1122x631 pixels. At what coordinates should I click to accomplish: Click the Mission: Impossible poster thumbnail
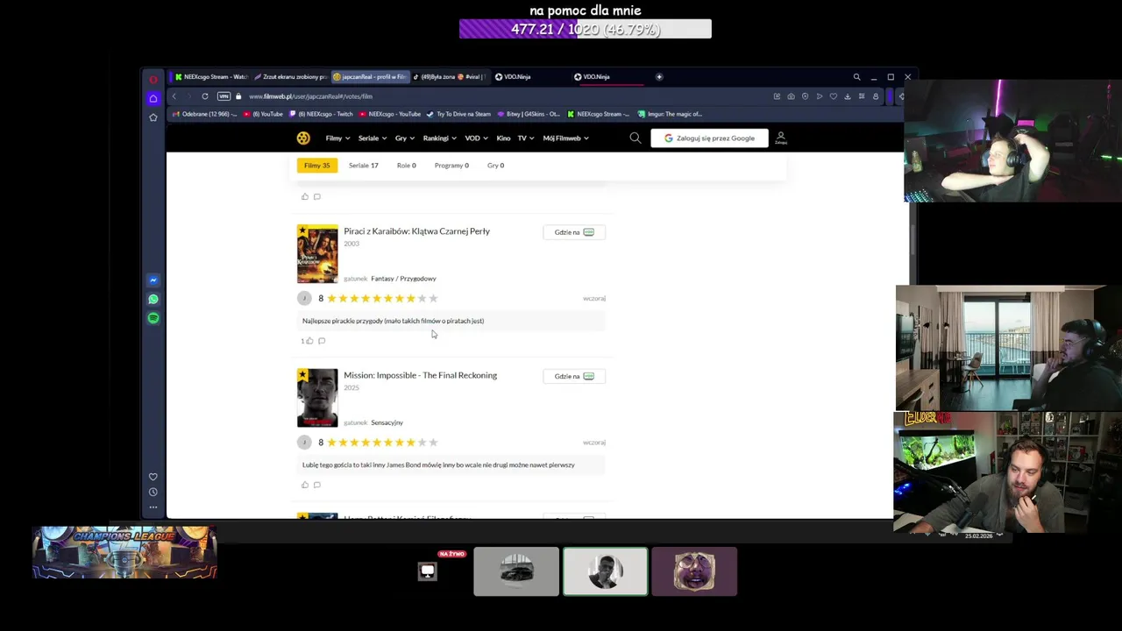(x=317, y=398)
